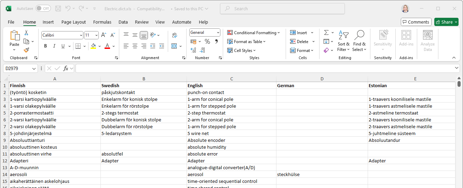Apply Merge and Center to cells
463x188 pixels.
pyautogui.click(x=174, y=46)
